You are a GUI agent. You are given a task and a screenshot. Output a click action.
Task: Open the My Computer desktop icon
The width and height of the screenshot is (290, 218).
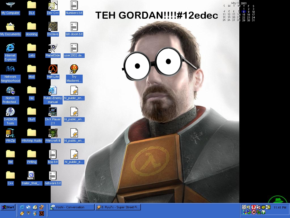coord(10,8)
